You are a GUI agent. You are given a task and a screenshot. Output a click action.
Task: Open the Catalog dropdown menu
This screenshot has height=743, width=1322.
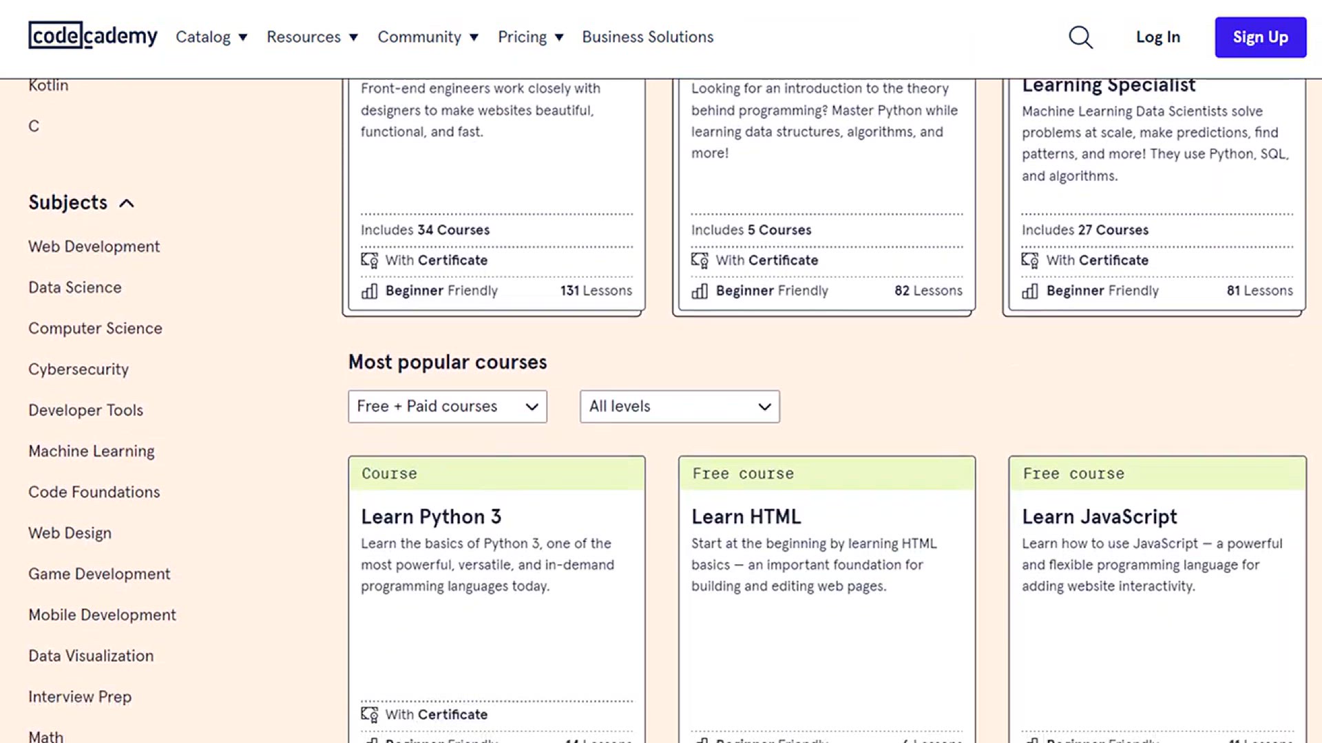(211, 37)
